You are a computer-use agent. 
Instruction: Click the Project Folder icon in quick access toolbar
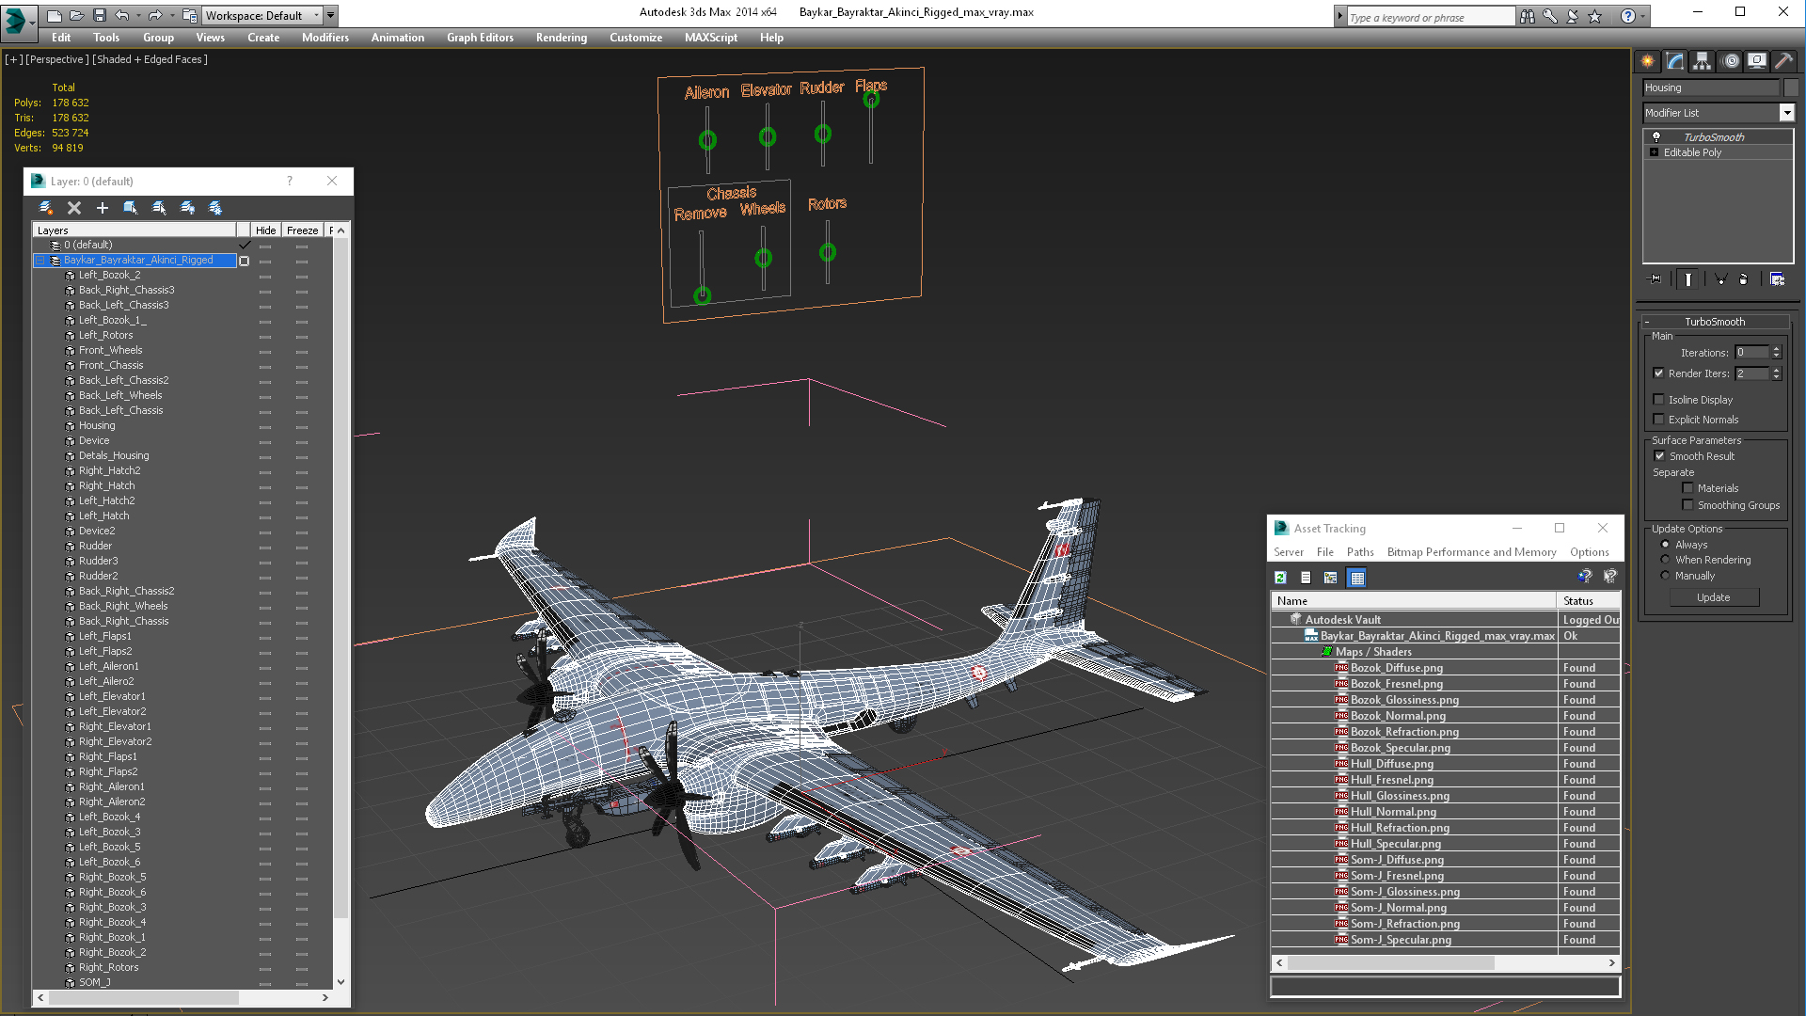click(189, 15)
